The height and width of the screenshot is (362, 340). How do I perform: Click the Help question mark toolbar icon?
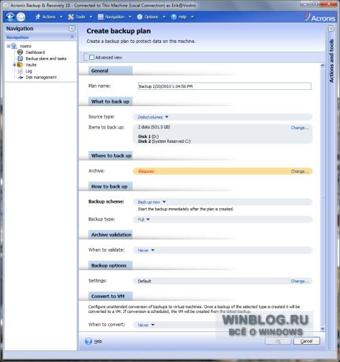(x=174, y=17)
